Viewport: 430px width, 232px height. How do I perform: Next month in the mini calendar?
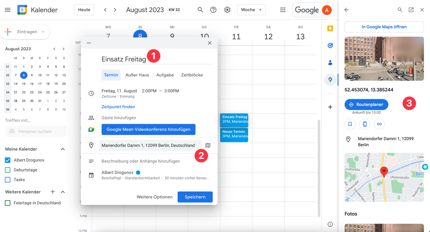click(x=63, y=49)
